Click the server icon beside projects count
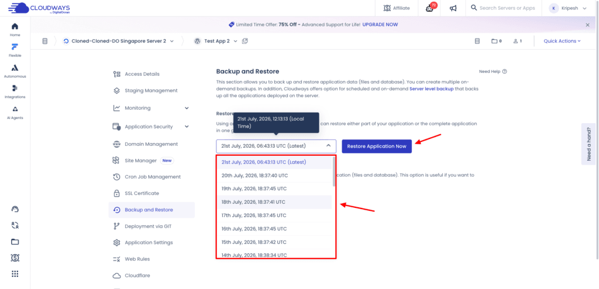Viewport: 599px width, 289px height. pyautogui.click(x=477, y=41)
